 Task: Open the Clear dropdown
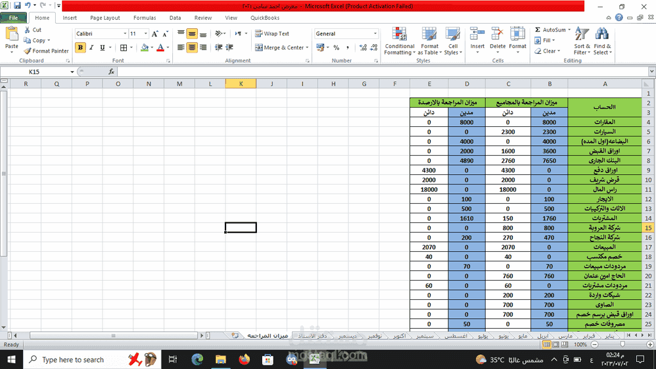[547, 51]
